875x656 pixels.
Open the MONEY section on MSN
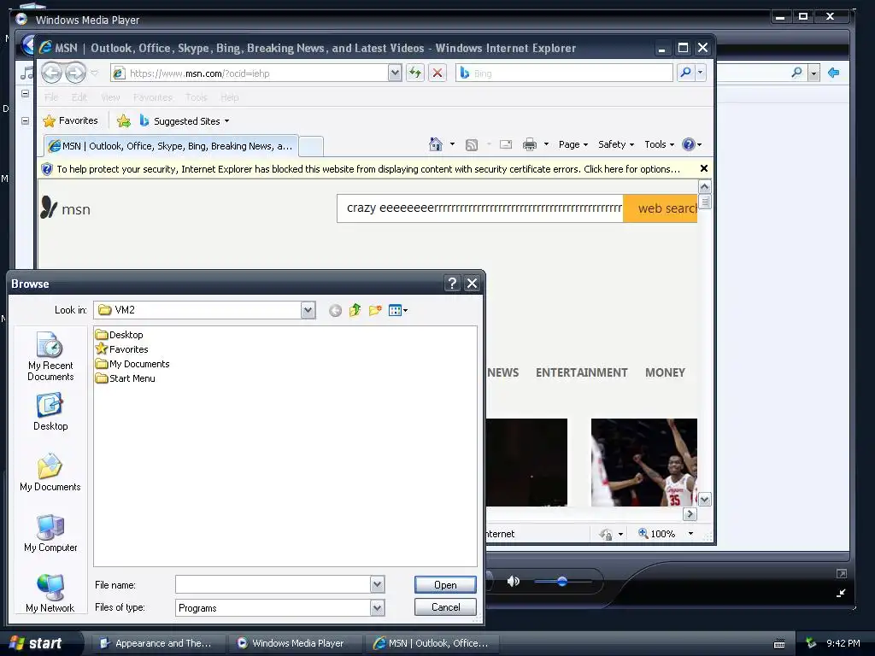(x=665, y=372)
